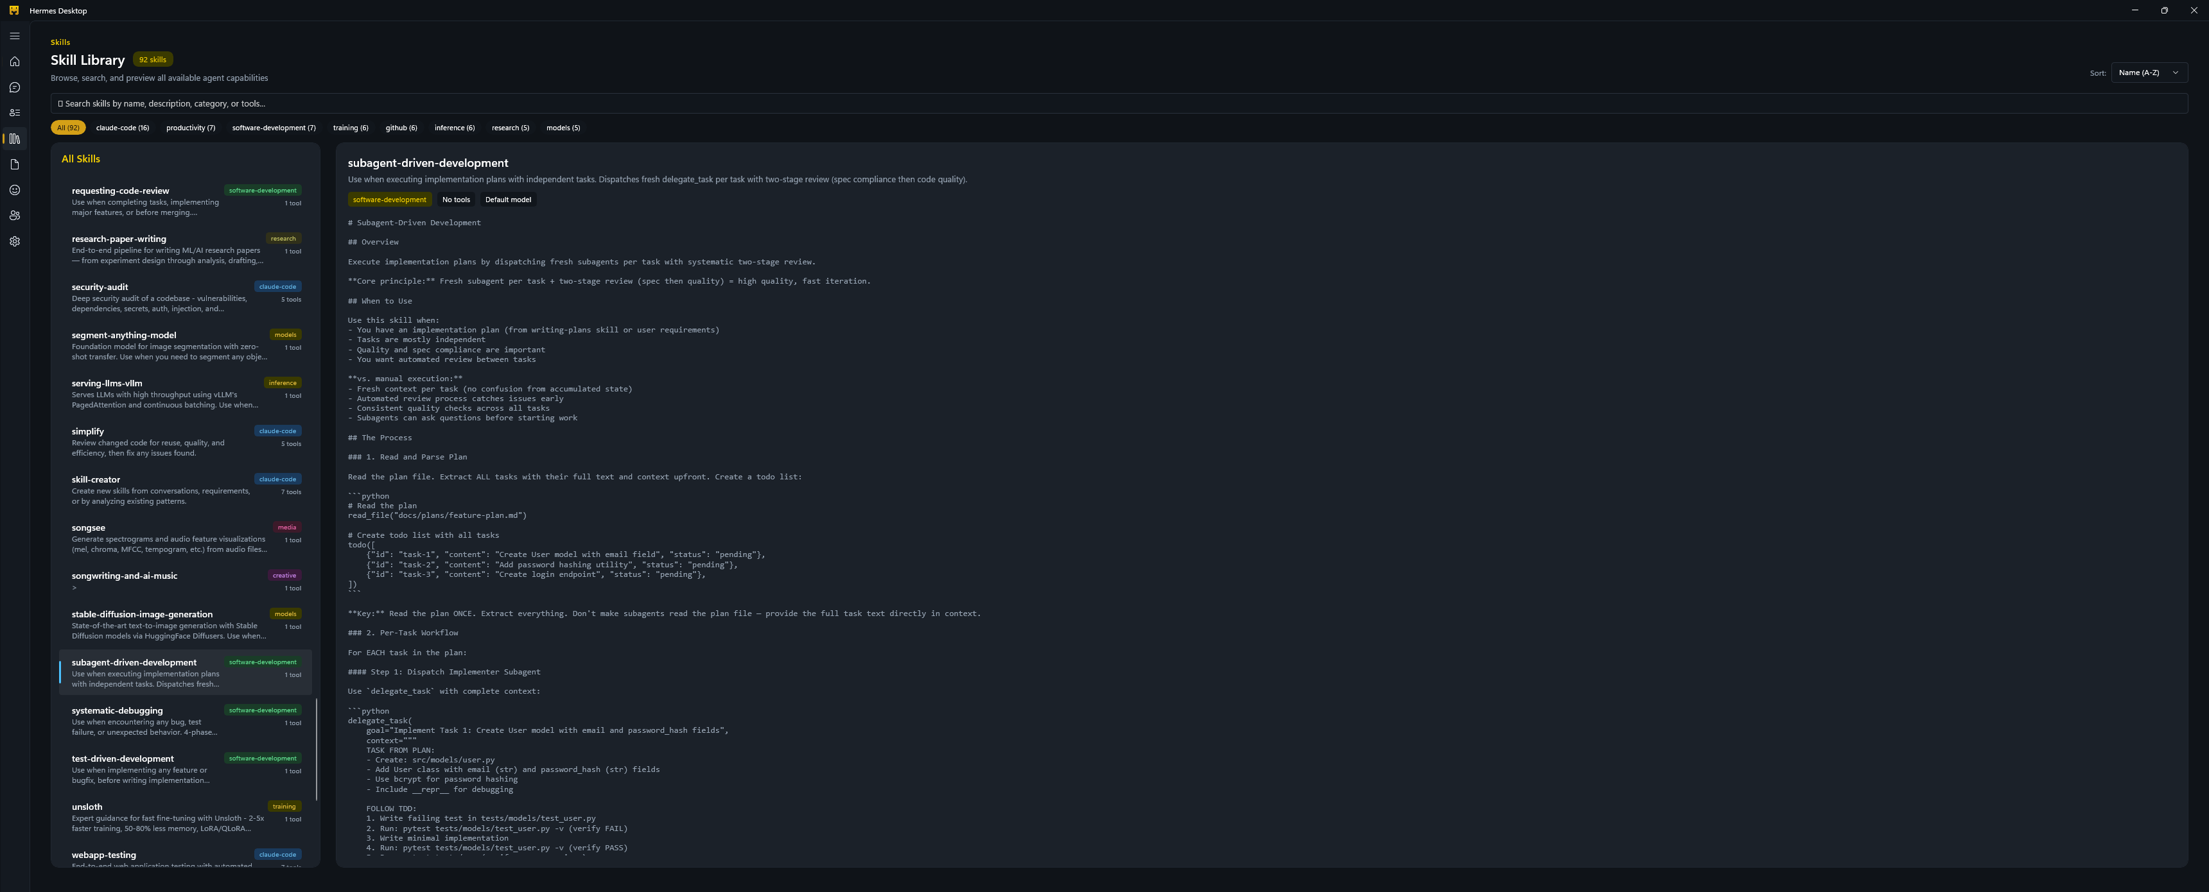Open the research-paper-writing skill
The width and height of the screenshot is (2209, 892).
point(186,250)
